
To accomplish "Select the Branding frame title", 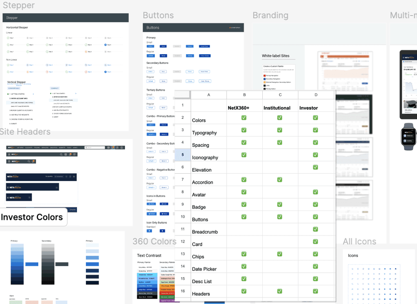I will pyautogui.click(x=270, y=15).
